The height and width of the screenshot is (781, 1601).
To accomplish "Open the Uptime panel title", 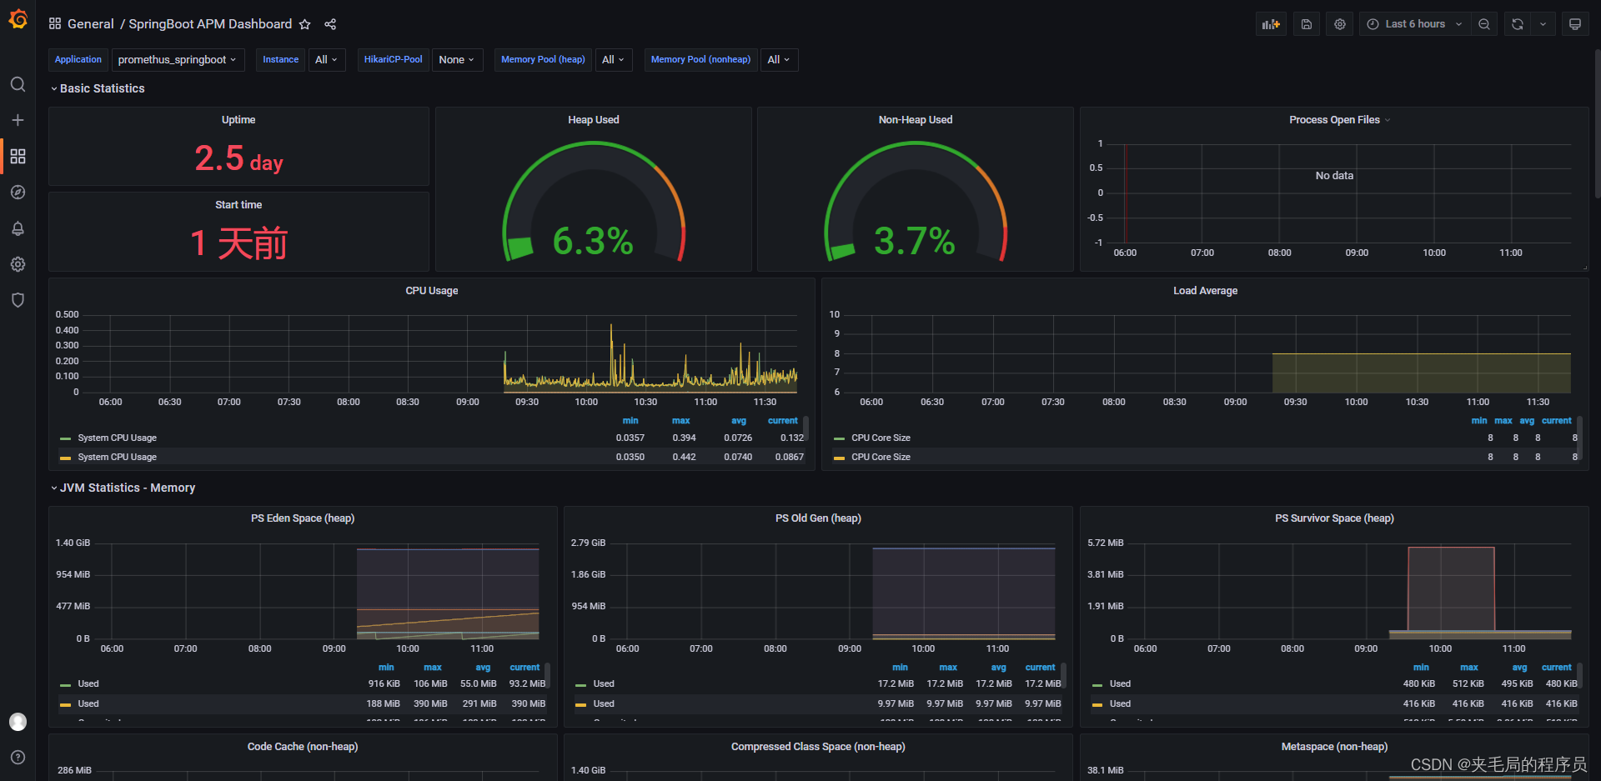I will (238, 120).
